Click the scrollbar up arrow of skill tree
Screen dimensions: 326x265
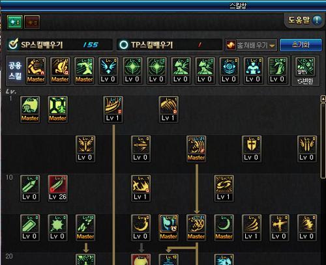(323, 99)
